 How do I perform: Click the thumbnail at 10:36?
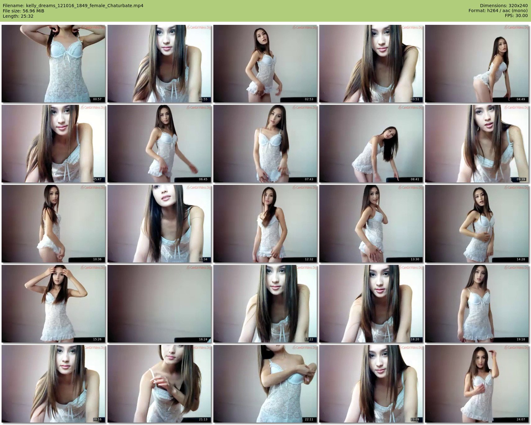pyautogui.click(x=53, y=224)
